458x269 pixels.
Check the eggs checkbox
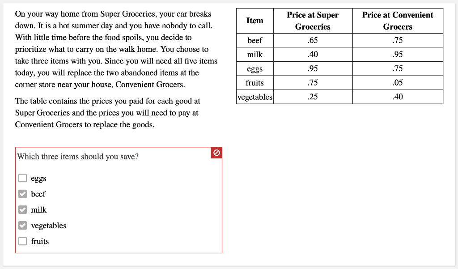pos(22,178)
